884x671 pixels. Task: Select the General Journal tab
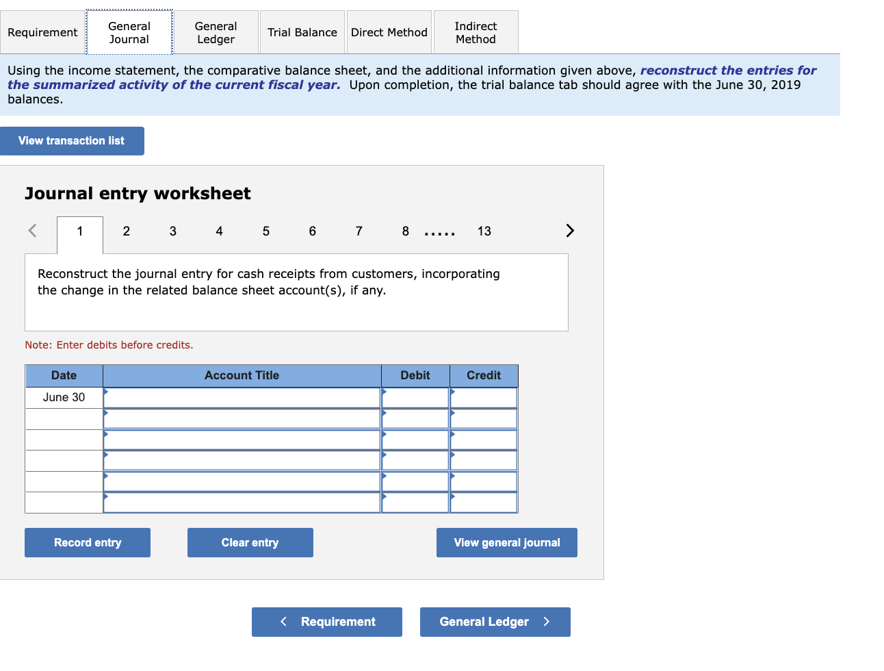[x=129, y=32]
